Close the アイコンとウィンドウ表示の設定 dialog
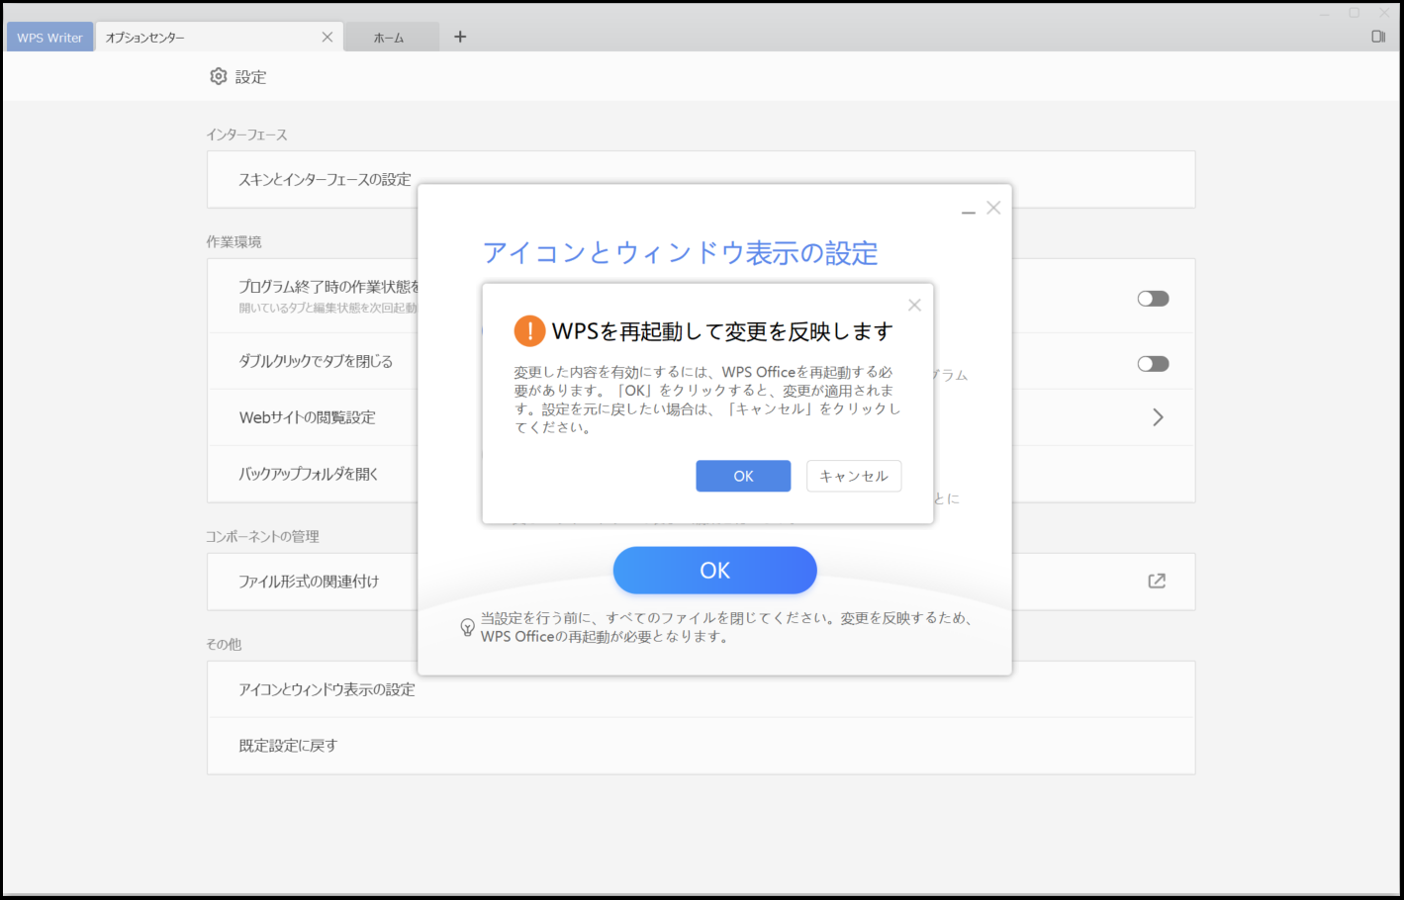 pyautogui.click(x=993, y=208)
